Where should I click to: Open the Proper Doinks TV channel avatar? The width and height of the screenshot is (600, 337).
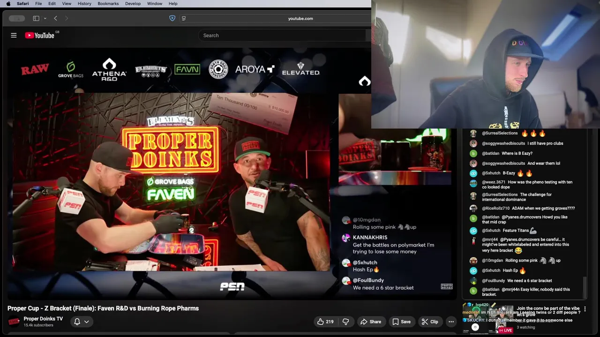point(14,322)
